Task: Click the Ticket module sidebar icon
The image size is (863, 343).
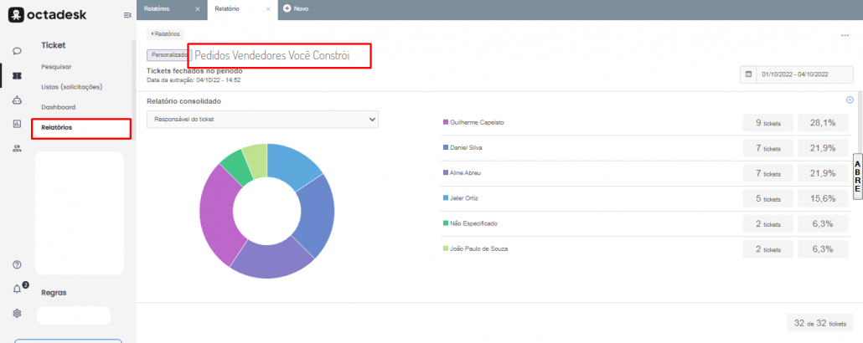Action: (17, 76)
